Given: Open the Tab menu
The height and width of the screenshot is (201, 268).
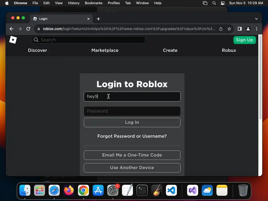Looking at the screenshot, I should point(128,3).
